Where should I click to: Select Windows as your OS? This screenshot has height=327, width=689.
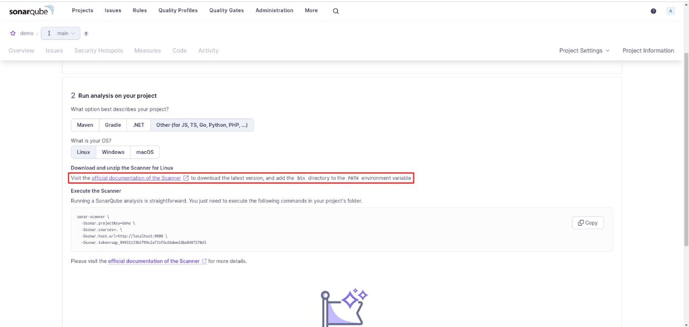click(x=113, y=152)
